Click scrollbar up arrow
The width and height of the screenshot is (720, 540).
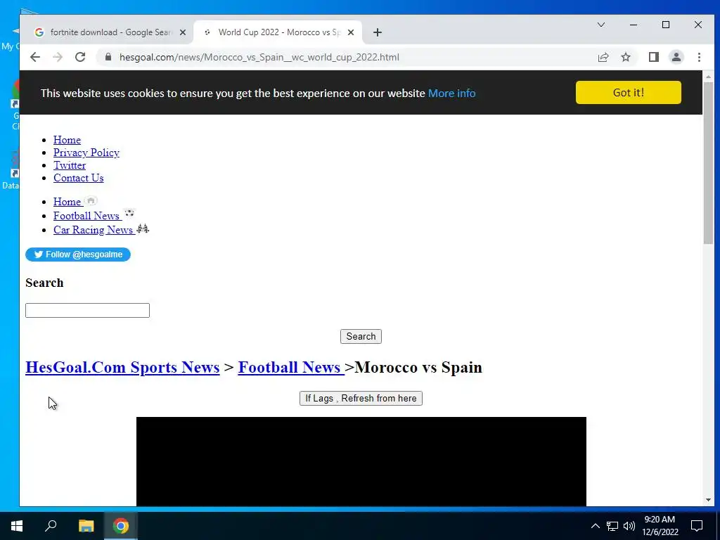(x=708, y=77)
